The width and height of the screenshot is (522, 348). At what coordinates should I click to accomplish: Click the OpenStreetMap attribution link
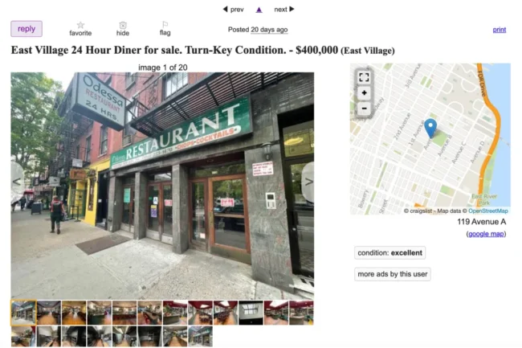click(488, 211)
